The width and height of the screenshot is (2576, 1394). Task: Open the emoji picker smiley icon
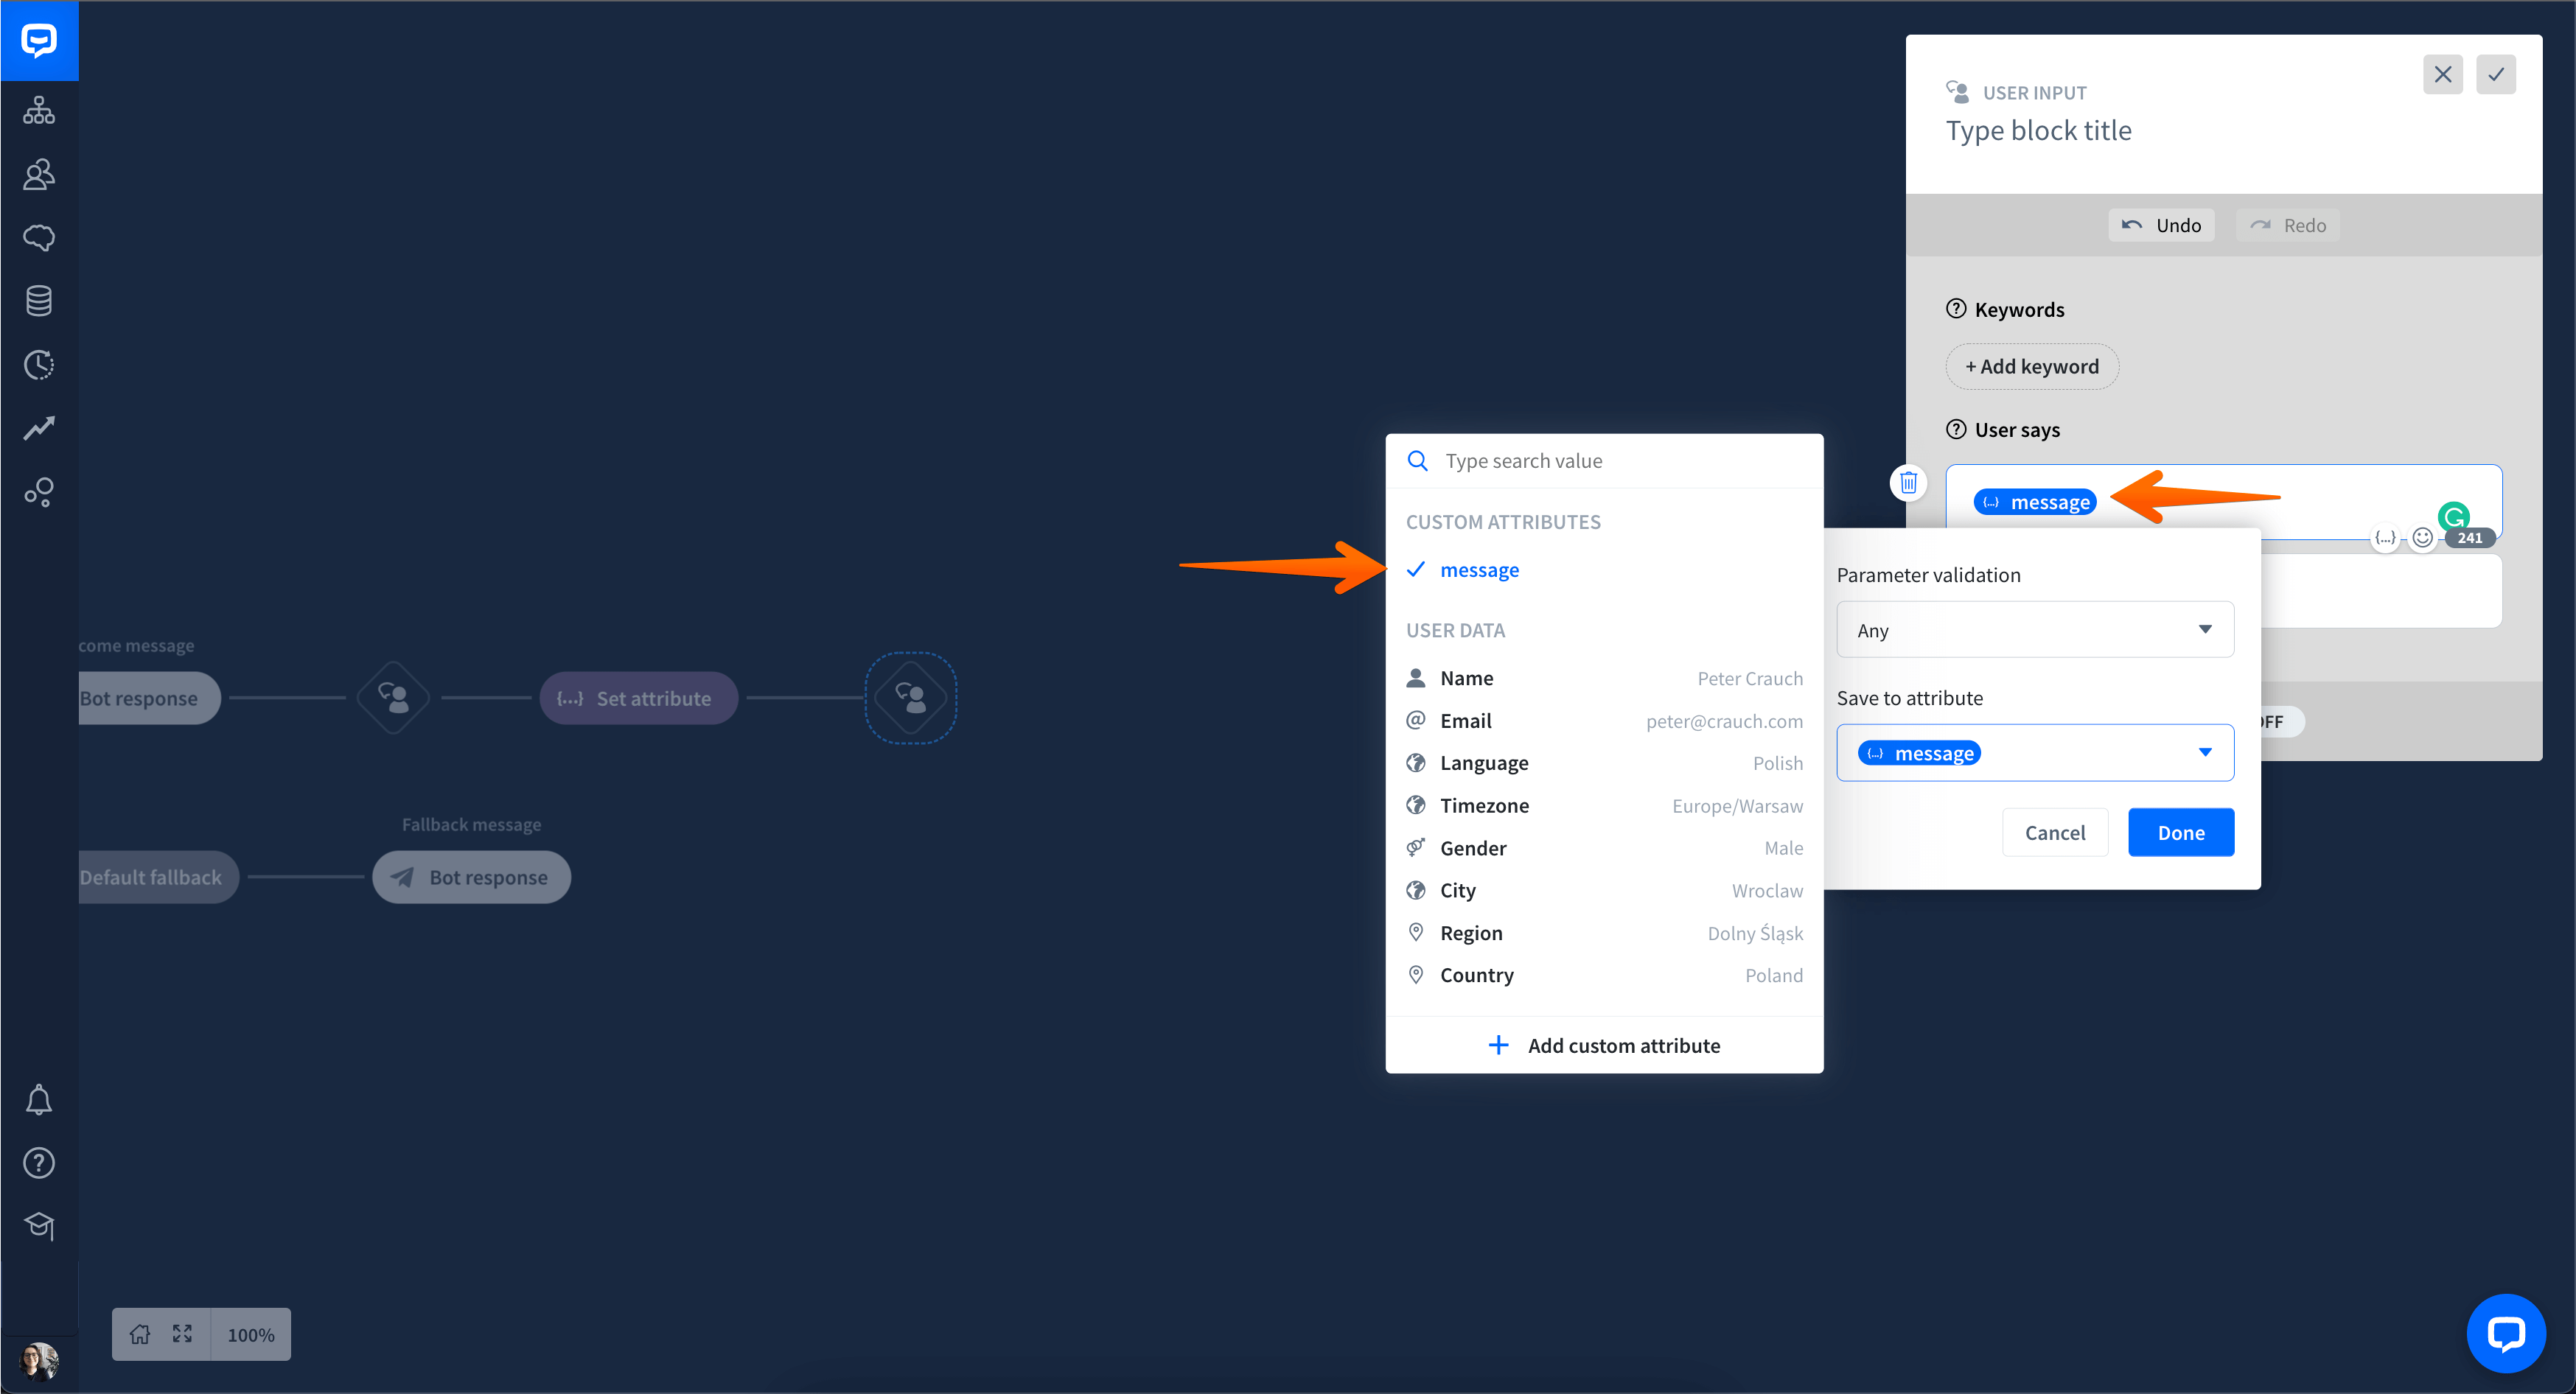[2422, 538]
